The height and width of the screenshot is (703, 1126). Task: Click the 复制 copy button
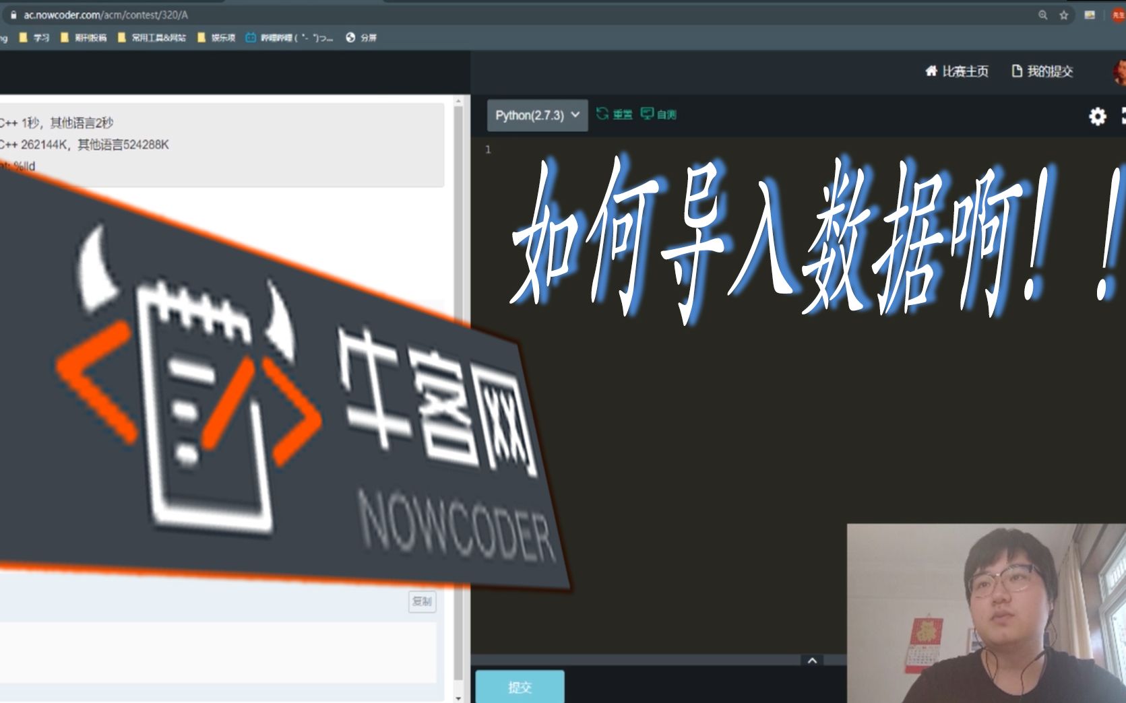pos(422,601)
